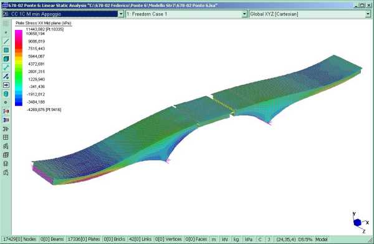
Task: Click the XYZ axis triad in the viewport corner
Action: [360, 222]
